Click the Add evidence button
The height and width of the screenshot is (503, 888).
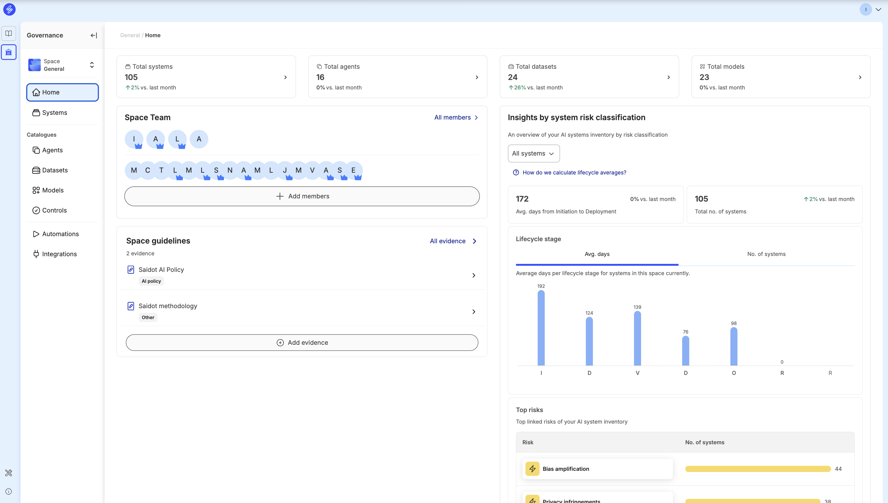pyautogui.click(x=302, y=342)
